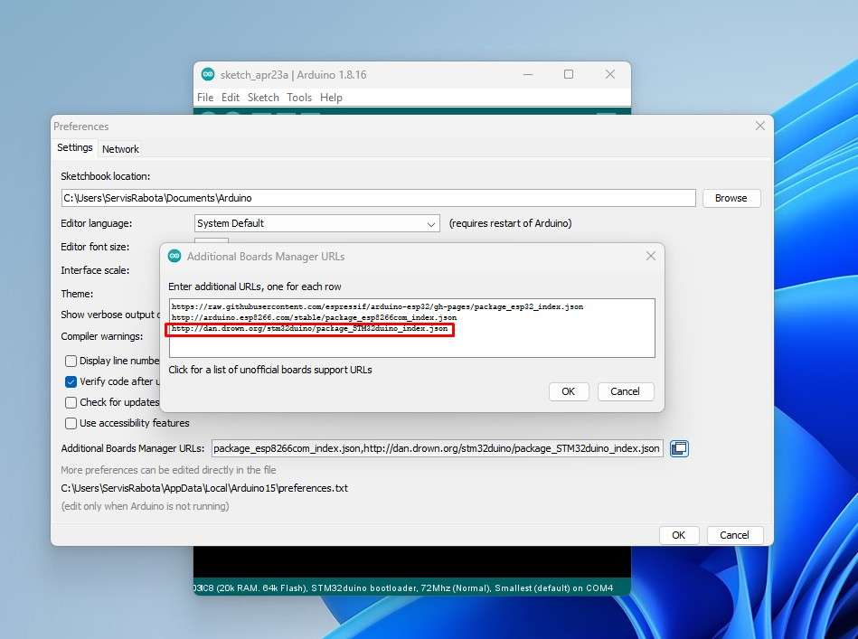This screenshot has height=639, width=858.
Task: Open the Tools menu
Action: [299, 98]
